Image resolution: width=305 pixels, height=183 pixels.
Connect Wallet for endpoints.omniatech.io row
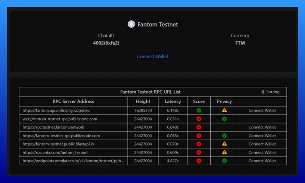(x=262, y=161)
